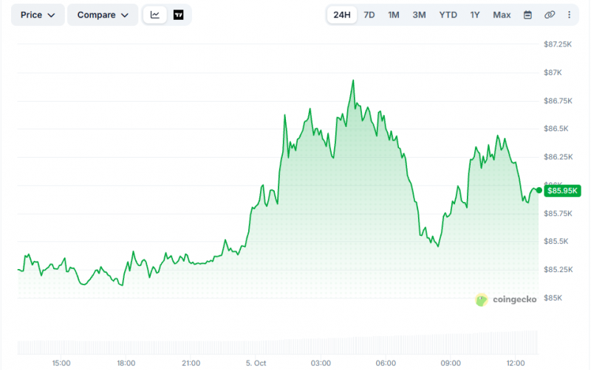Click the volume bars above 12:00
The image size is (591, 370).
(516, 343)
